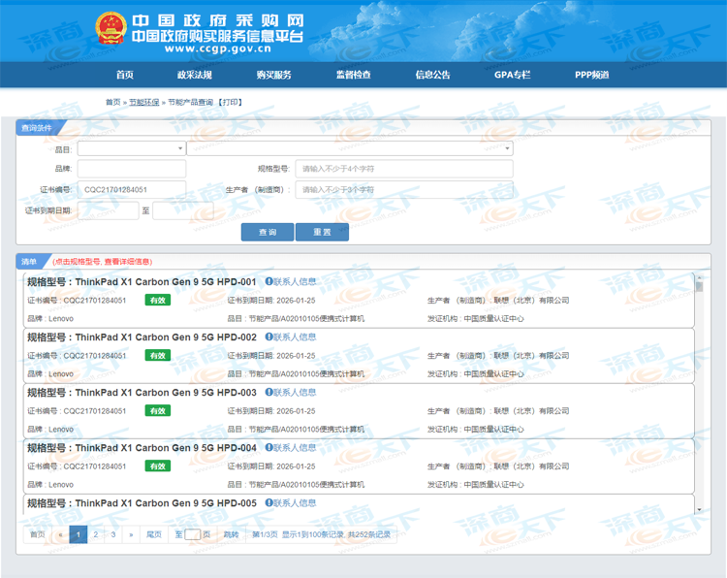The image size is (727, 578).
Task: Click 联想(北京)有限公司 manufacturer in HPD-004 row
Action: pos(531,466)
